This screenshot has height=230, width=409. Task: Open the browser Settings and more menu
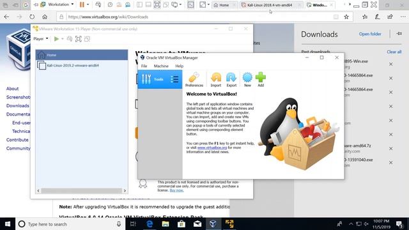(403, 17)
